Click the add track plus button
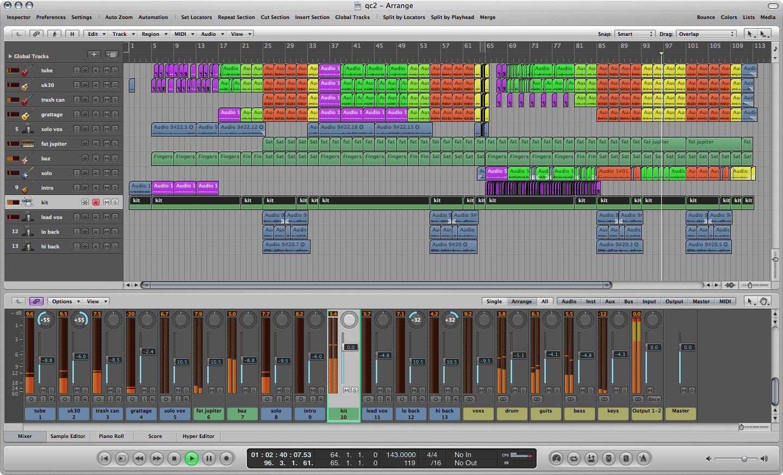Viewport: 783px width, 475px height. click(94, 54)
